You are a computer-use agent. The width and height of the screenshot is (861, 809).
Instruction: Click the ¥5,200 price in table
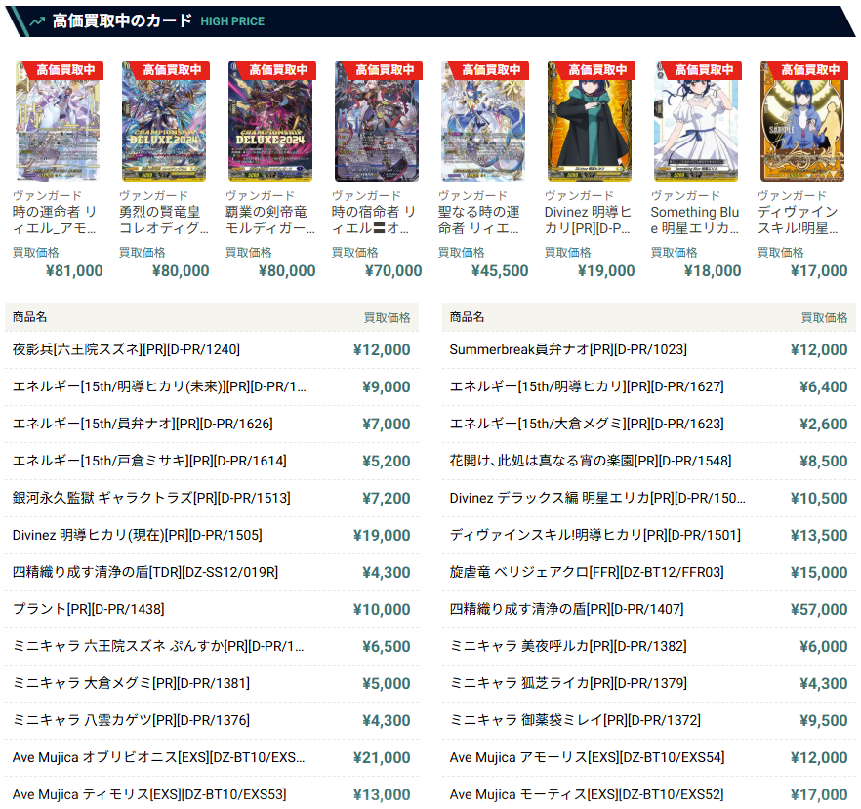coord(386,461)
